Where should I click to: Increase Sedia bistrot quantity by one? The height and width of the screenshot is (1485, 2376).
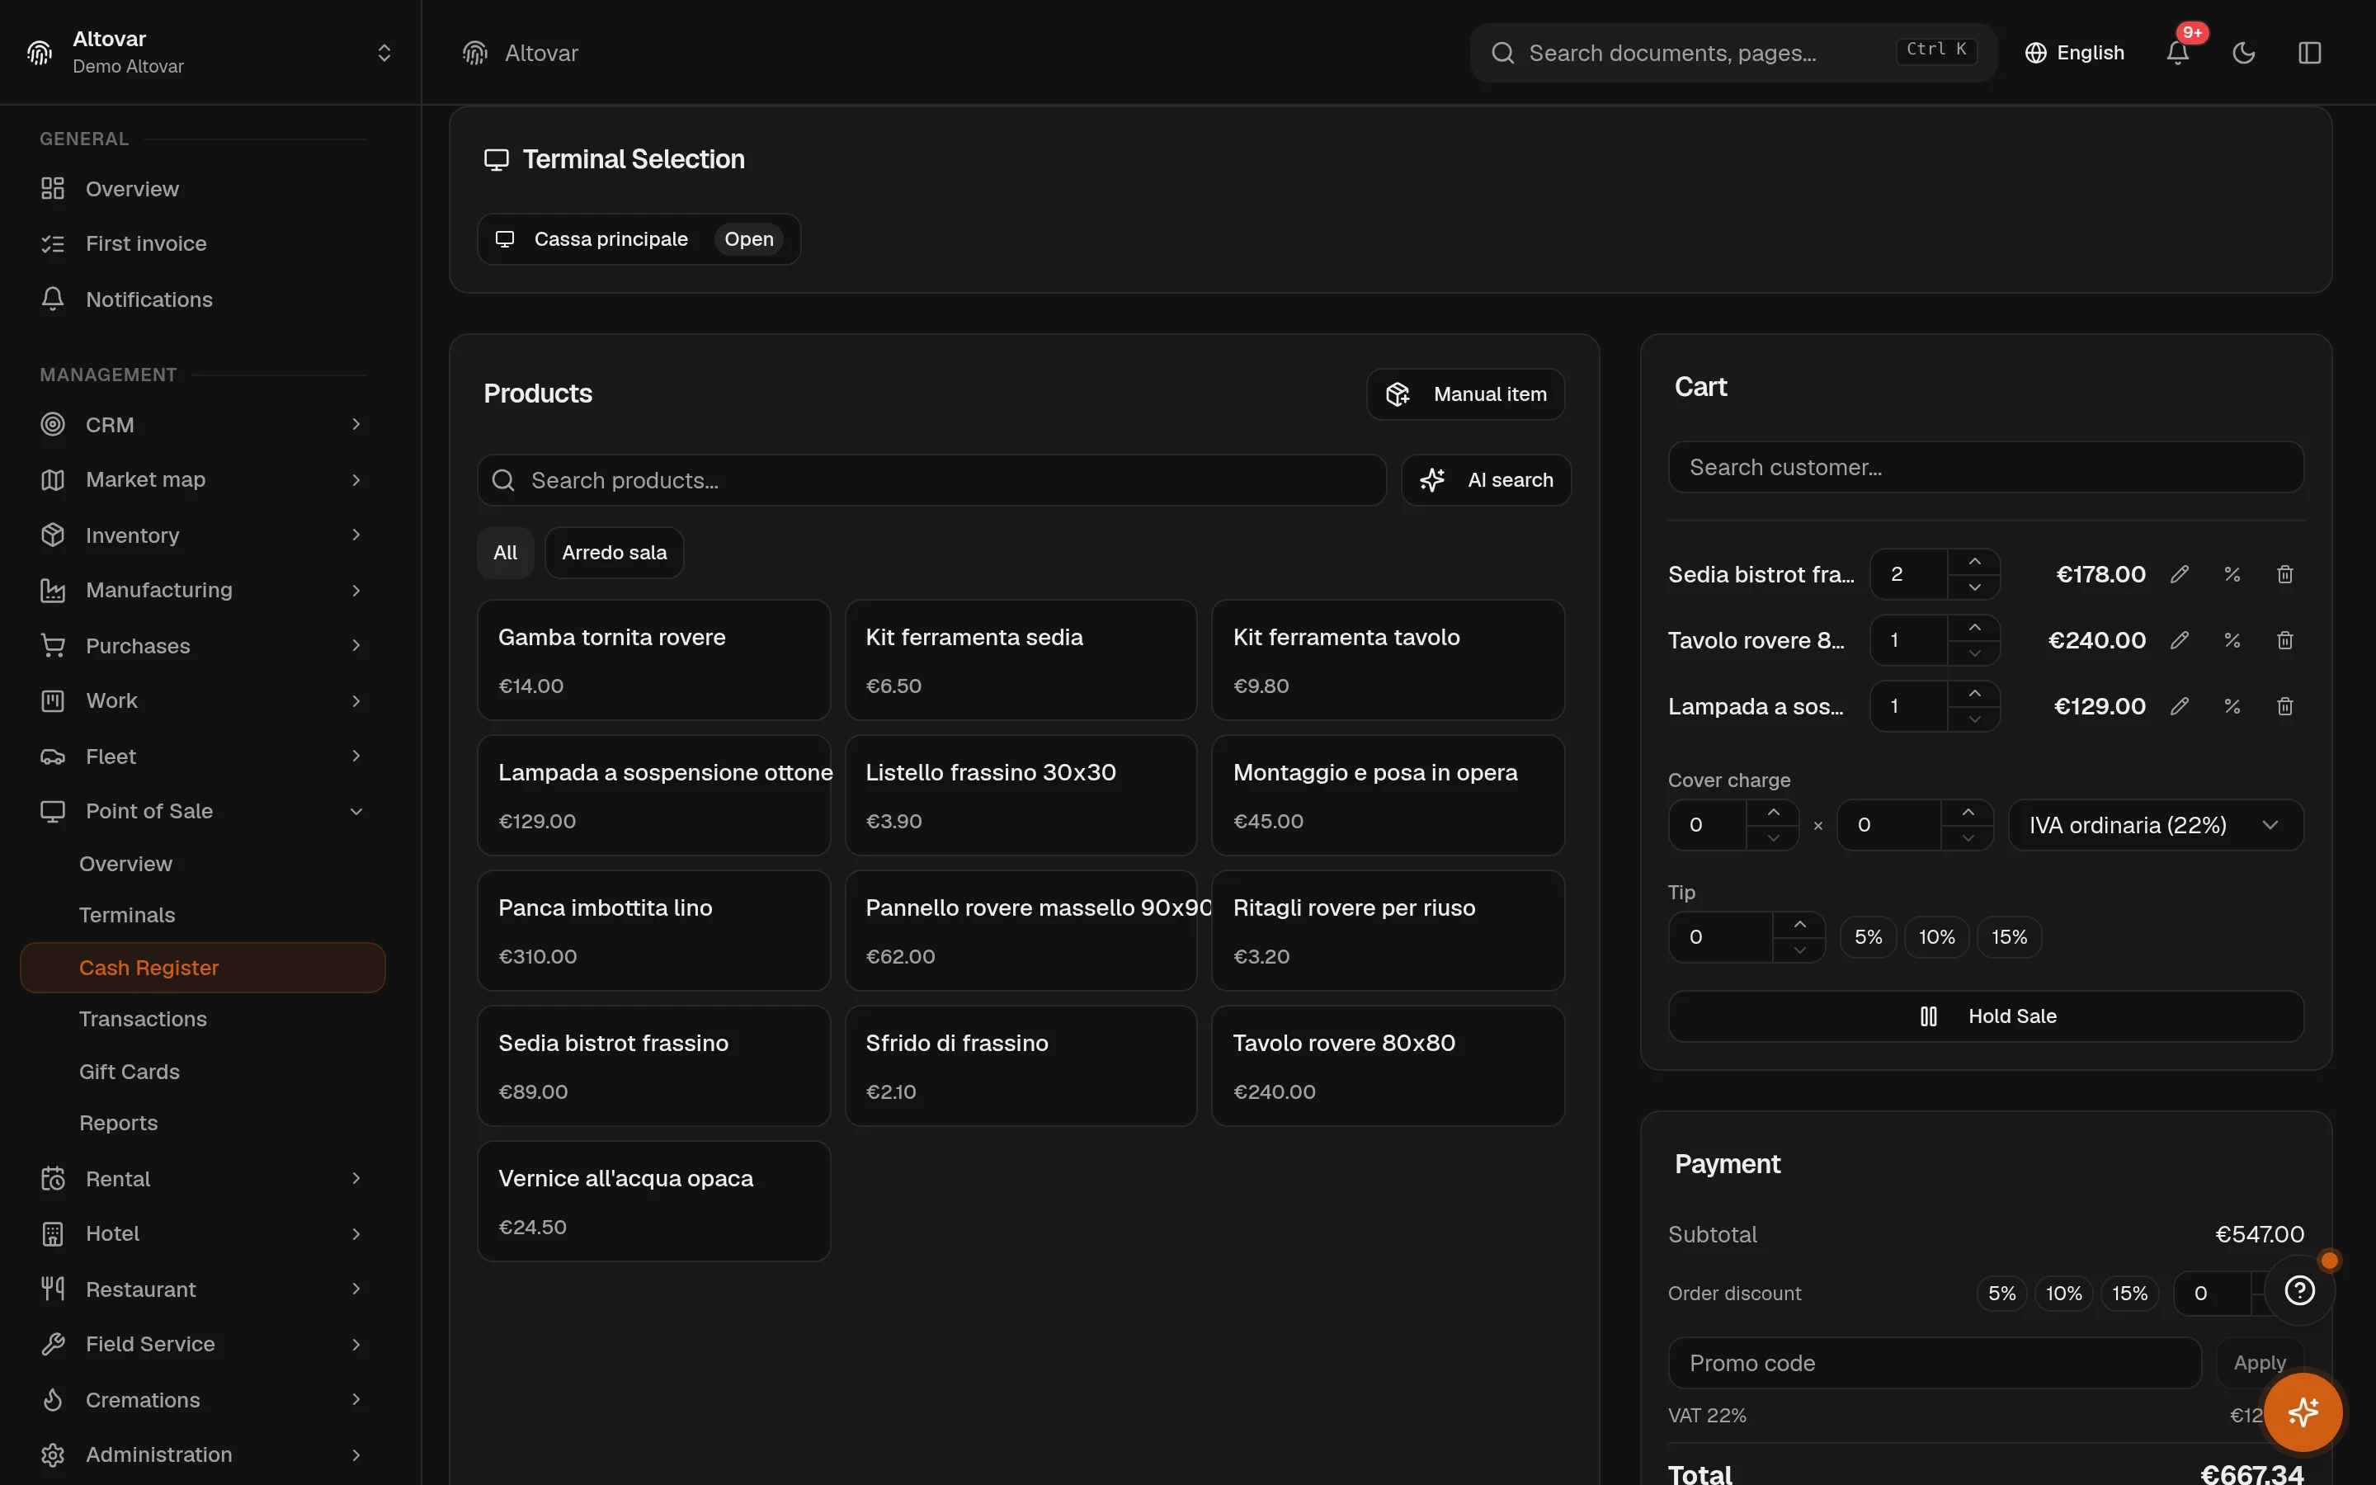click(1973, 562)
